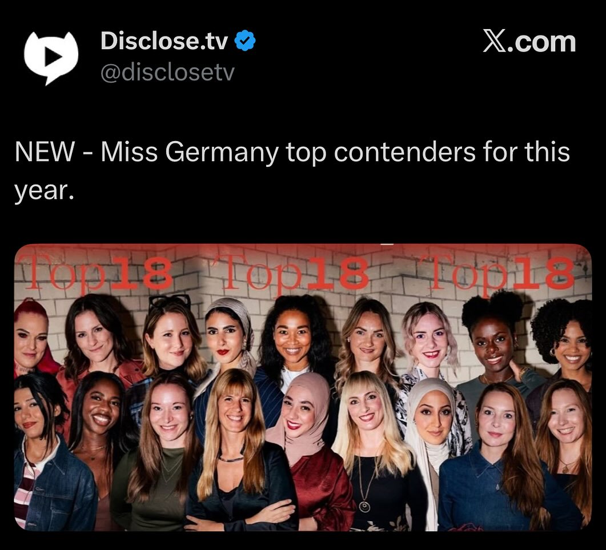Click the first red Top18 label in photo
The image size is (606, 550).
tap(96, 273)
